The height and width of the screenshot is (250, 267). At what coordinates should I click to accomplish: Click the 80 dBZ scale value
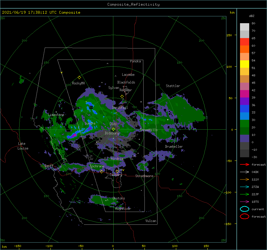pyautogui.click(x=253, y=23)
